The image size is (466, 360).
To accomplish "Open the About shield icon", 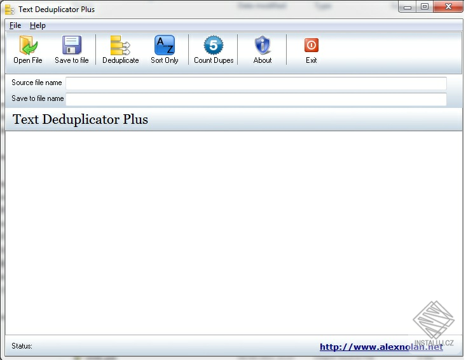I will [x=263, y=45].
